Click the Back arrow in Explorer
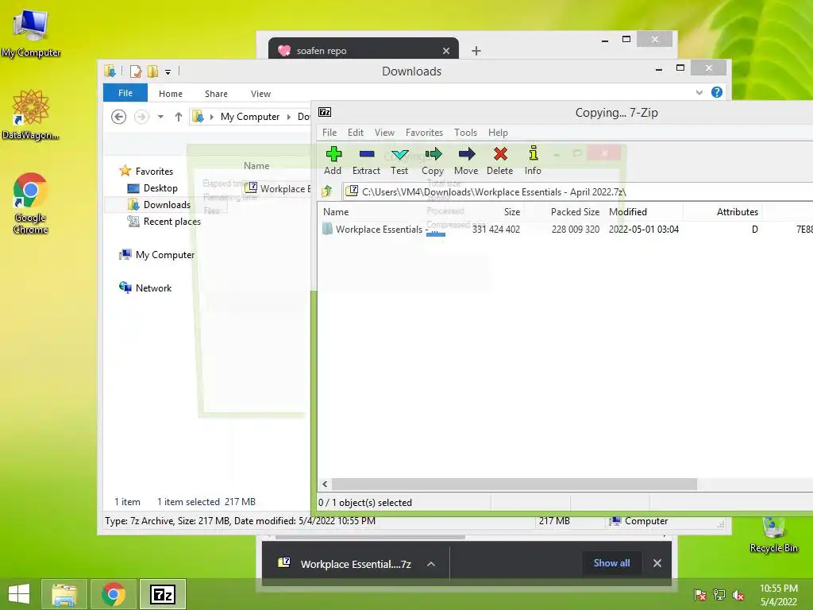Screen dimensions: 813x610 click(119, 117)
